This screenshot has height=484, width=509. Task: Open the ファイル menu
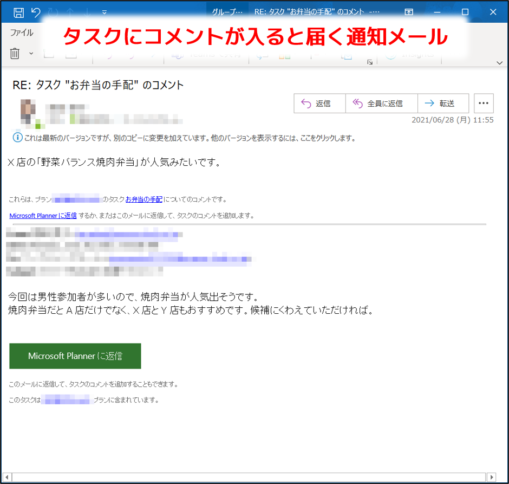pyautogui.click(x=22, y=33)
